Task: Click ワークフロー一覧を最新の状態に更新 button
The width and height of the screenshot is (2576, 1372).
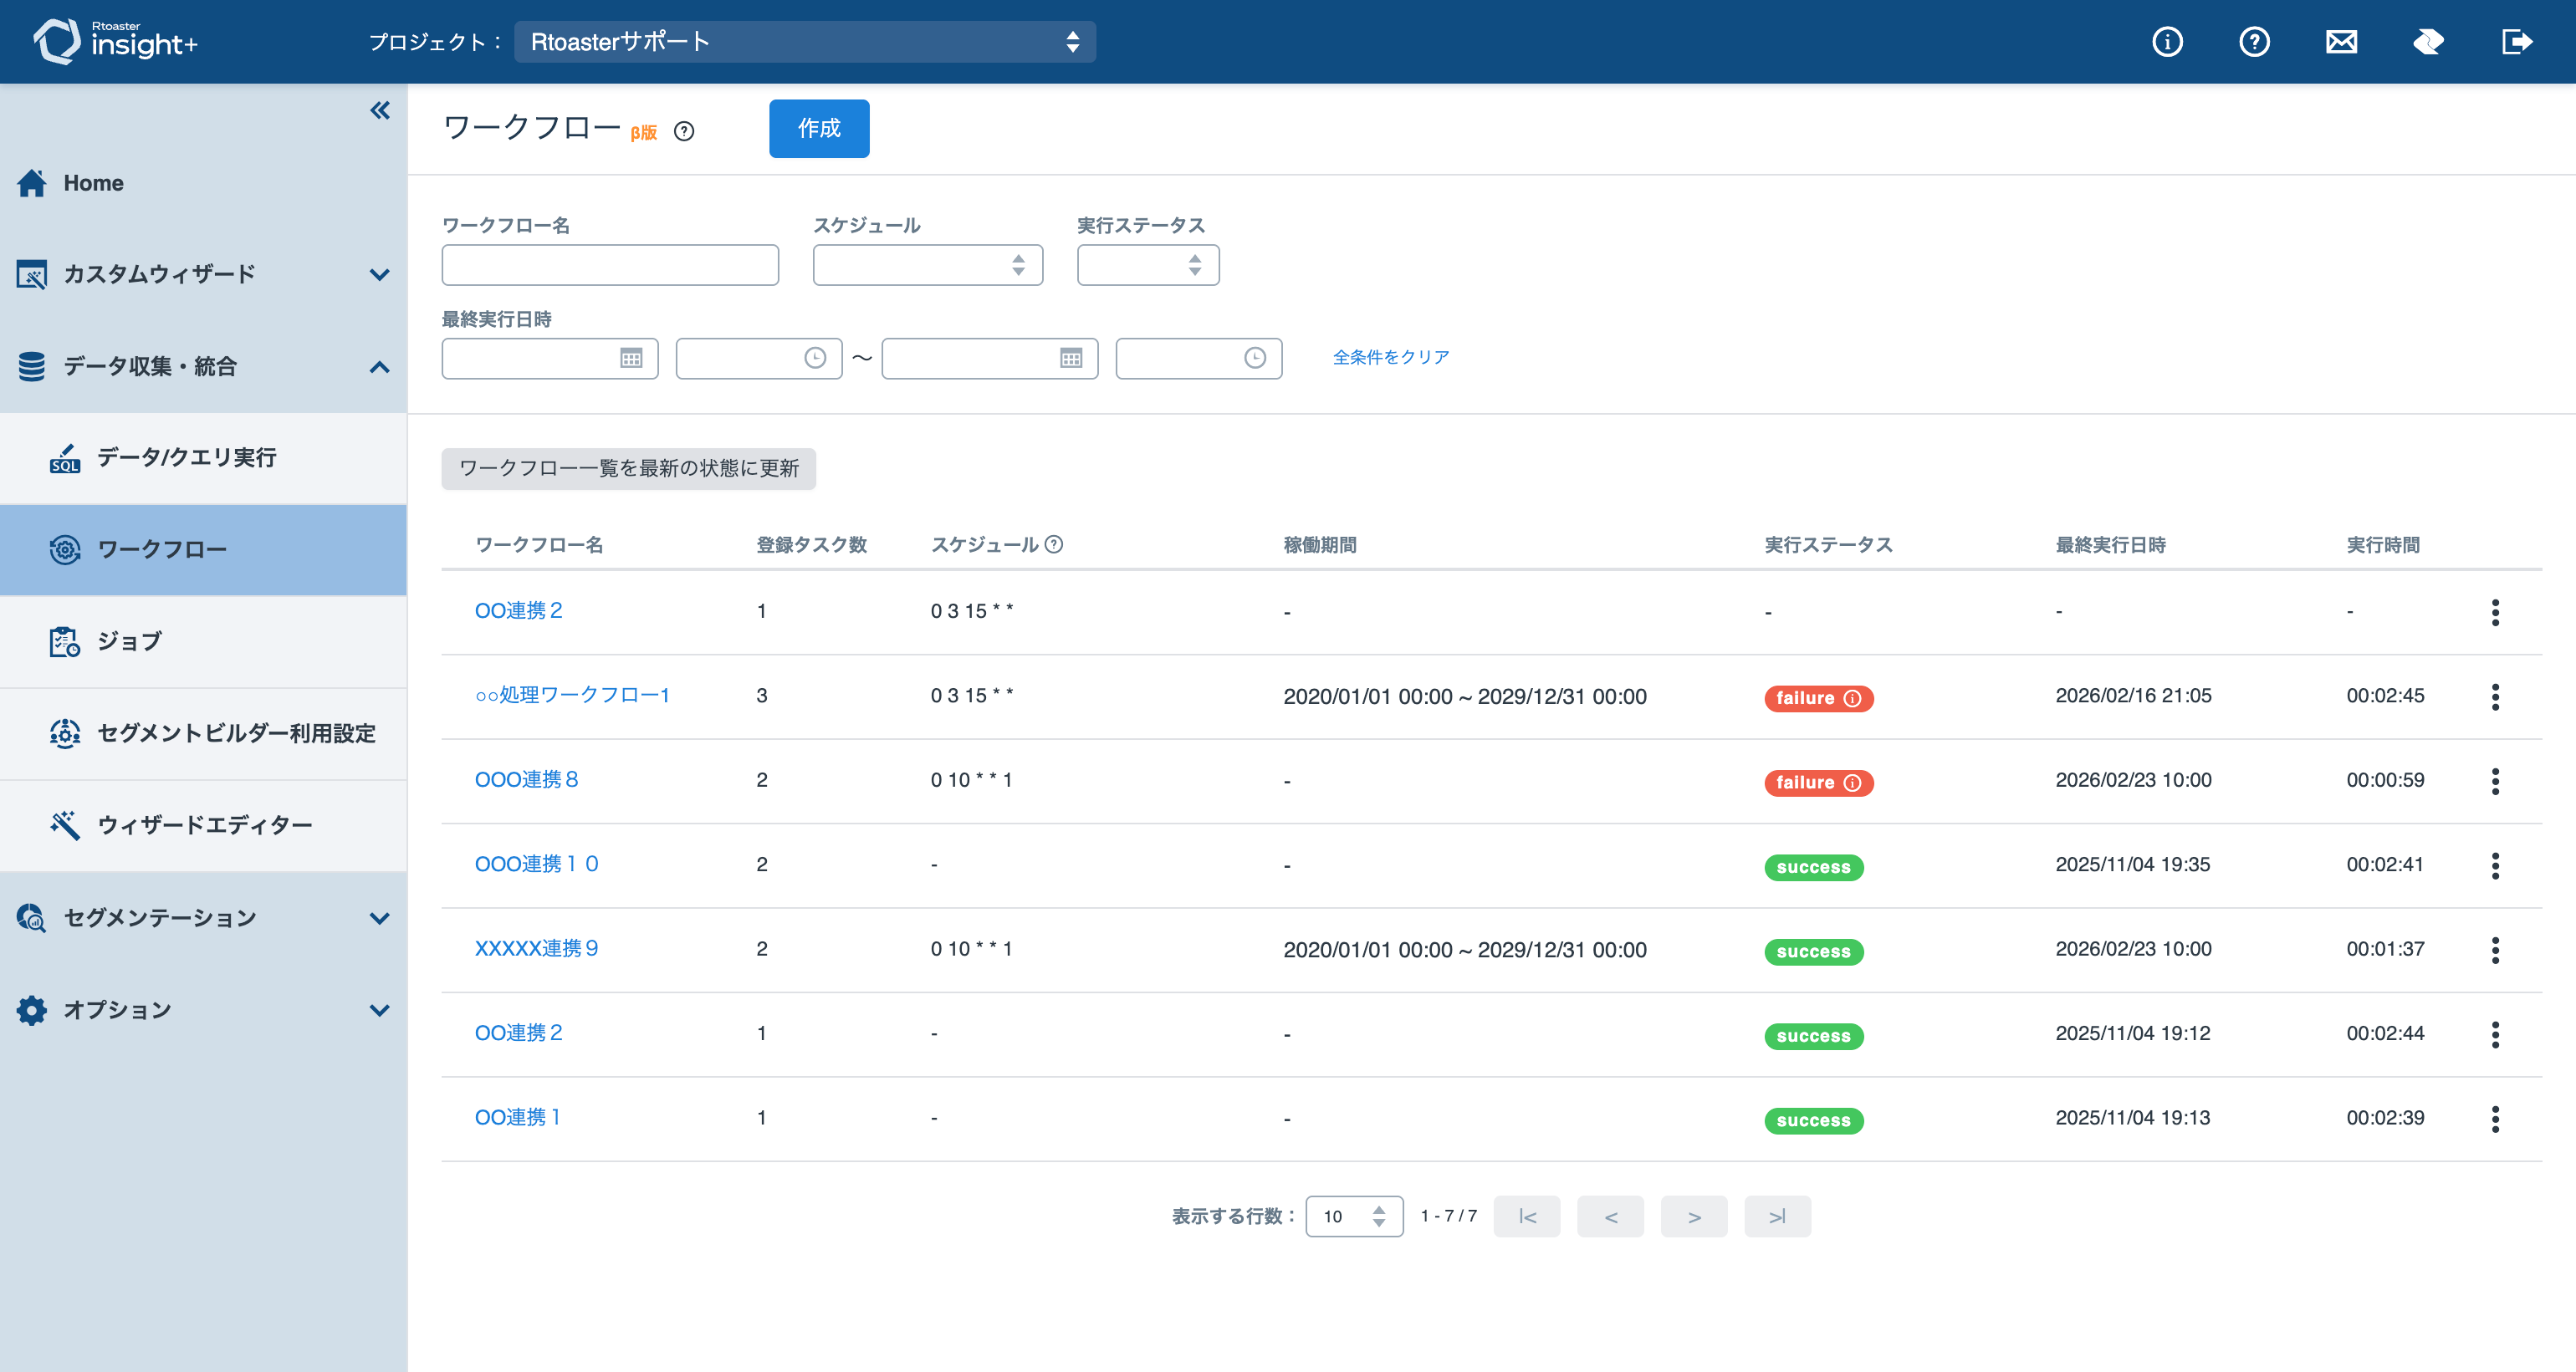Action: coord(629,468)
